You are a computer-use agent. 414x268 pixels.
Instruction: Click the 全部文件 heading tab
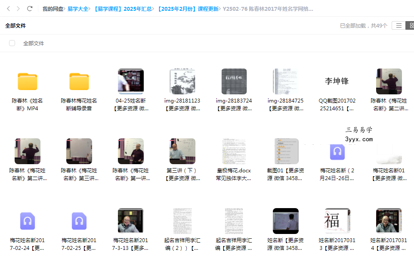[15, 26]
